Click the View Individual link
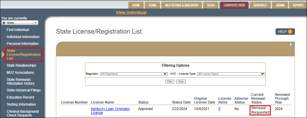The image size is (307, 118). [131, 12]
